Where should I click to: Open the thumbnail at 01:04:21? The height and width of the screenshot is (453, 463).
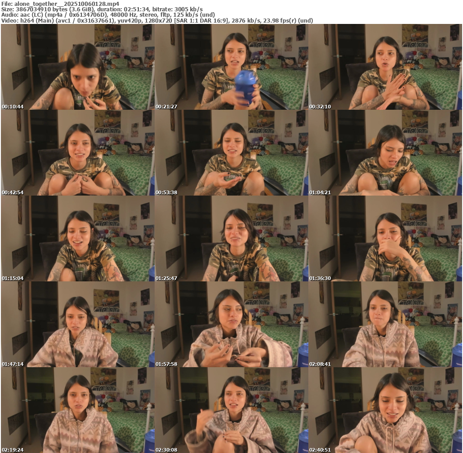click(x=385, y=153)
